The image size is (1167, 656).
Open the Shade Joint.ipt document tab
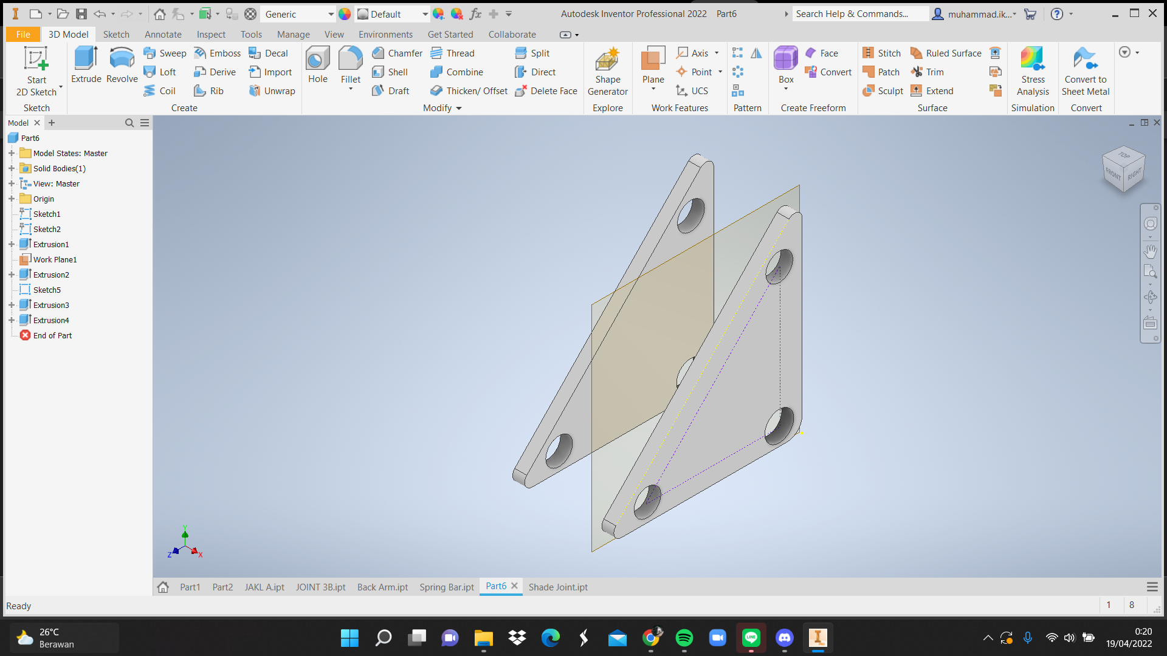[557, 587]
